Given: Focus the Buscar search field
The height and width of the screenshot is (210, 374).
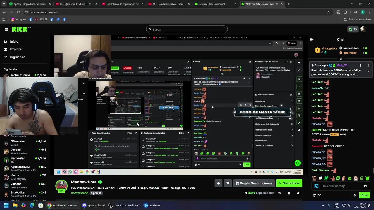Looking at the screenshot, I should [187, 29].
